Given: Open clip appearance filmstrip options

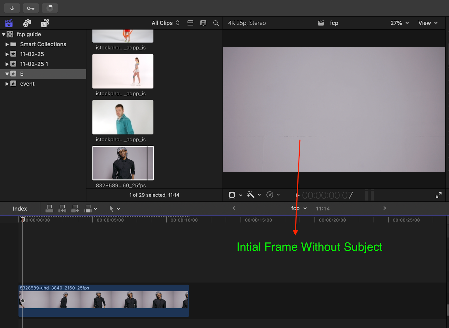Looking at the screenshot, I should pos(203,23).
